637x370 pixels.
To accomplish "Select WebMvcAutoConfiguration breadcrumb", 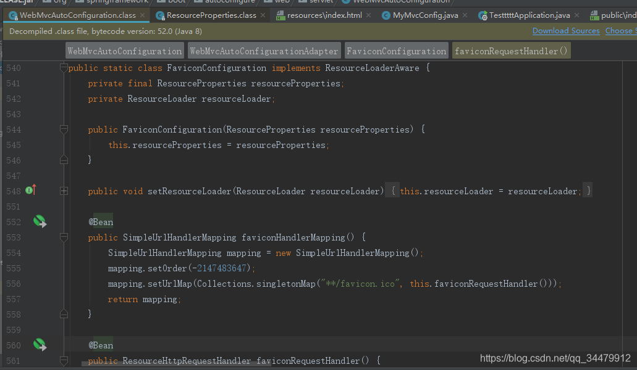I will click(x=125, y=51).
